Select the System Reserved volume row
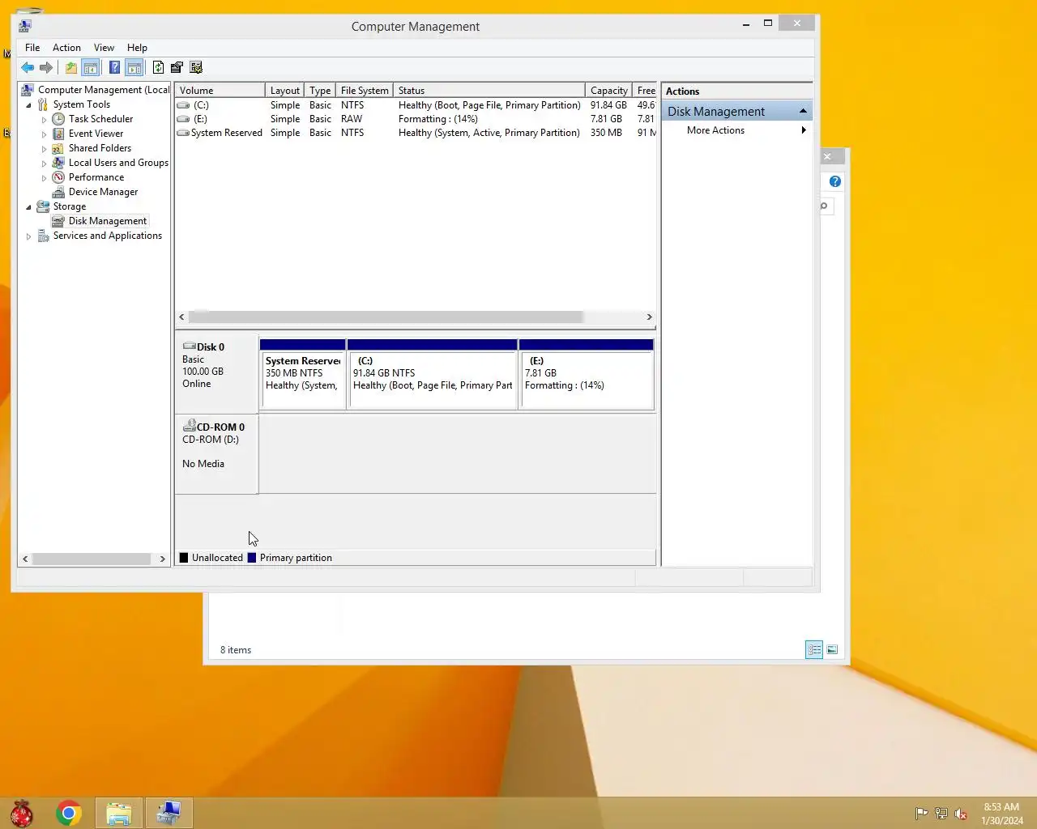This screenshot has height=829, width=1037. click(x=415, y=133)
